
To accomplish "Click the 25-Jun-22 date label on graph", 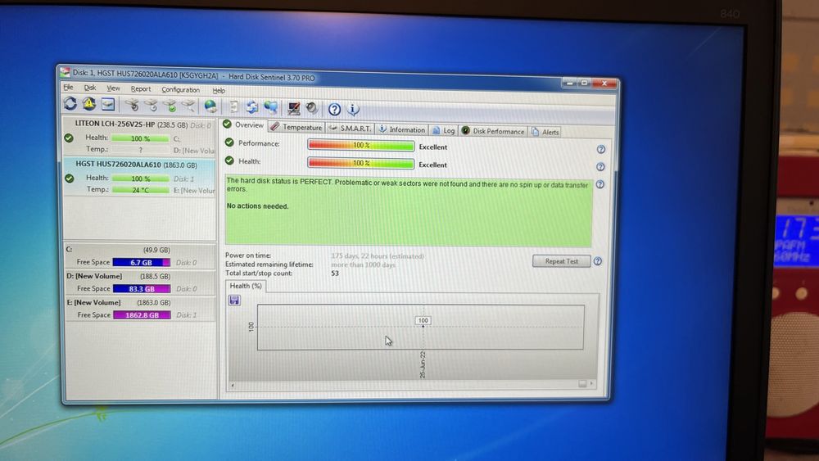I will (x=423, y=364).
